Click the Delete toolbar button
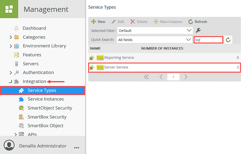244x154 pixels. pyautogui.click(x=139, y=22)
